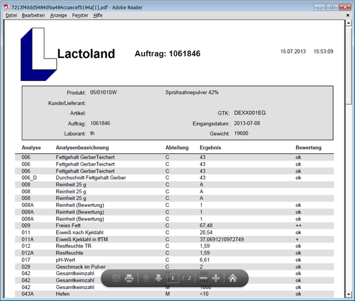355x301 pixels.
Task: Zoom in with the plus icon
Action: click(216, 278)
